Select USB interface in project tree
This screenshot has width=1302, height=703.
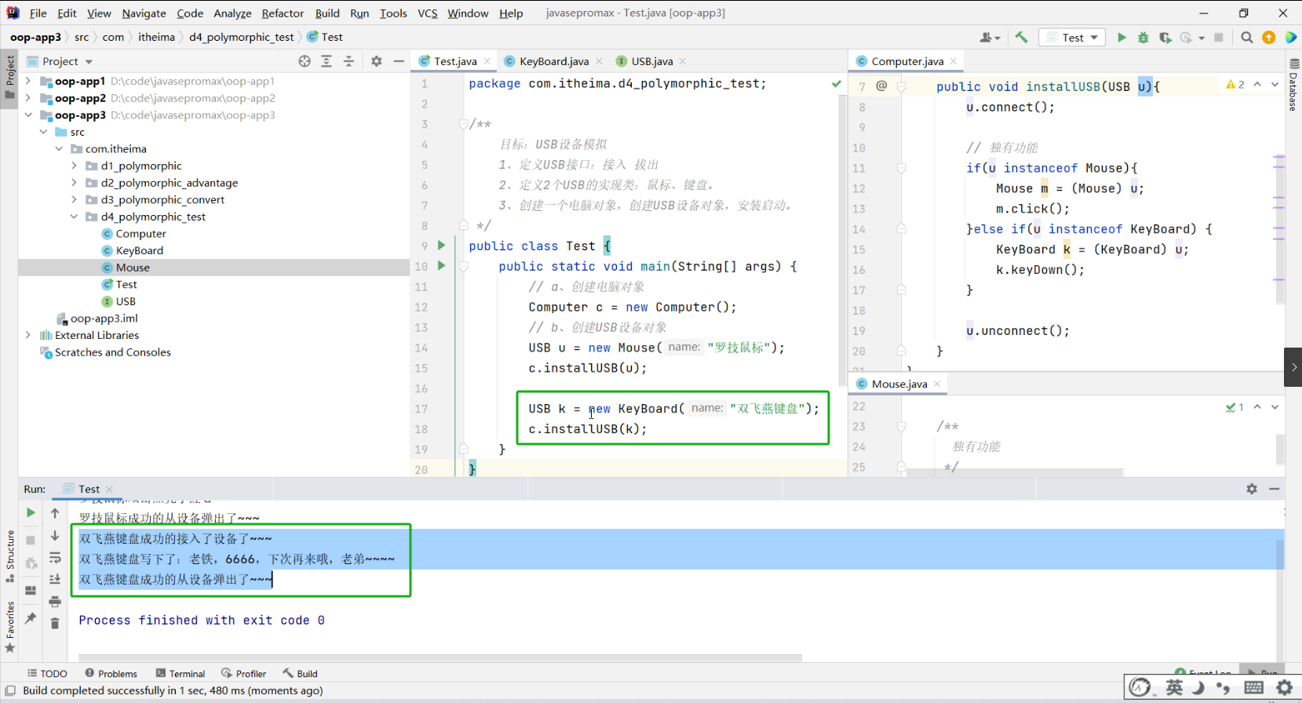coord(126,301)
